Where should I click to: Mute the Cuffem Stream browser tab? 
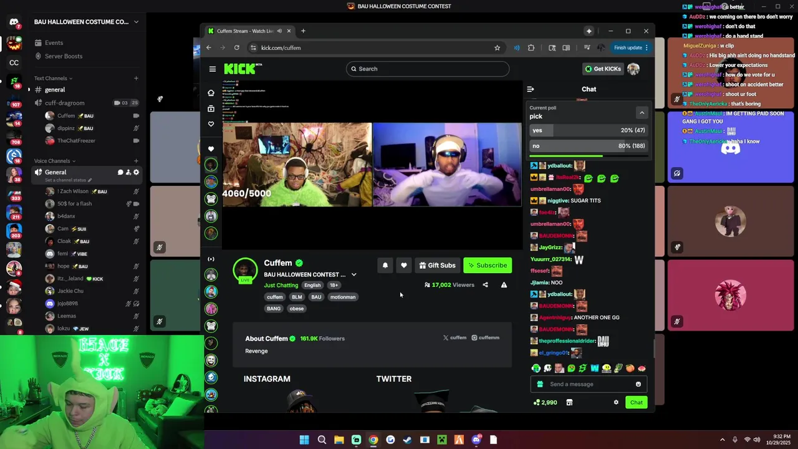point(279,31)
